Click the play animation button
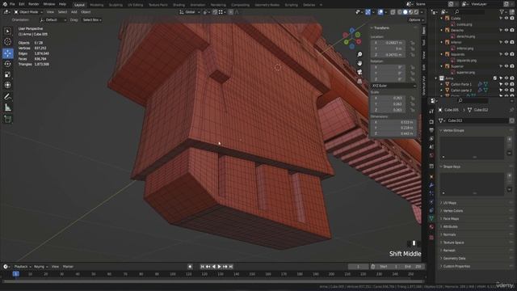517x291 pixels. click(x=219, y=267)
